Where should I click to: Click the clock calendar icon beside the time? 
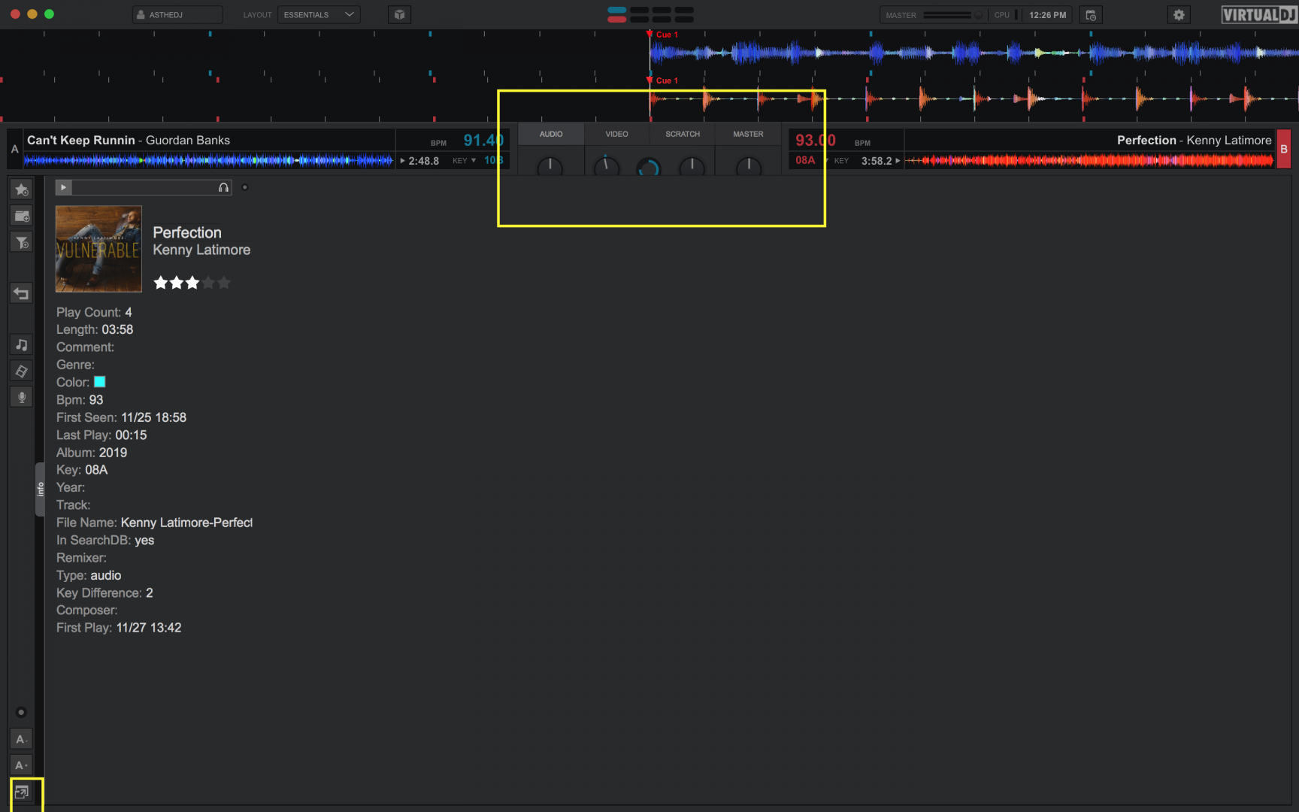tap(1091, 15)
